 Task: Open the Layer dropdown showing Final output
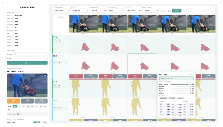[x=133, y=11]
